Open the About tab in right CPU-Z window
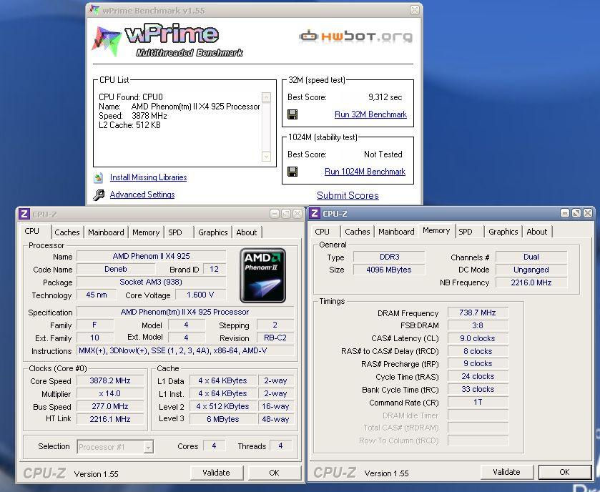The height and width of the screenshot is (492, 600). [537, 232]
